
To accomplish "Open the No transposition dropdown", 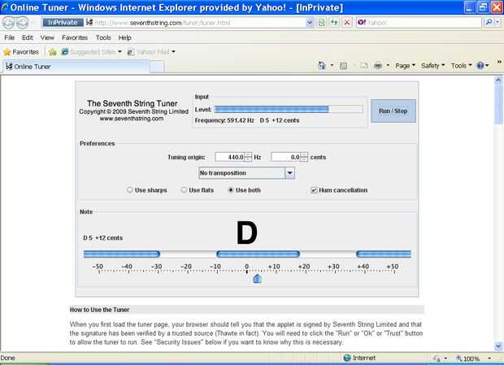I will click(246, 173).
